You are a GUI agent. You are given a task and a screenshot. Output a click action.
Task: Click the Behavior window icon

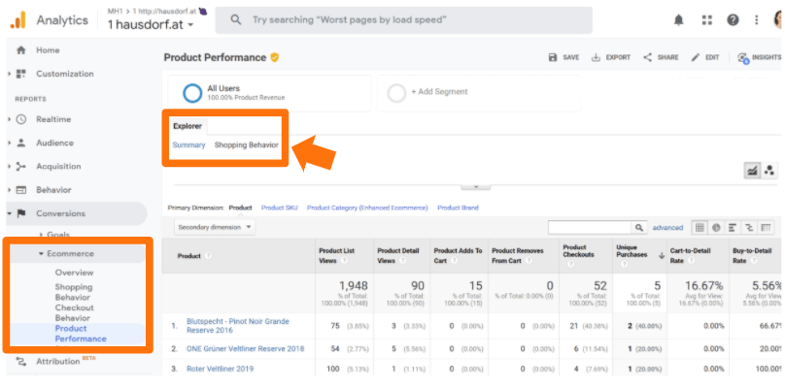(21, 190)
